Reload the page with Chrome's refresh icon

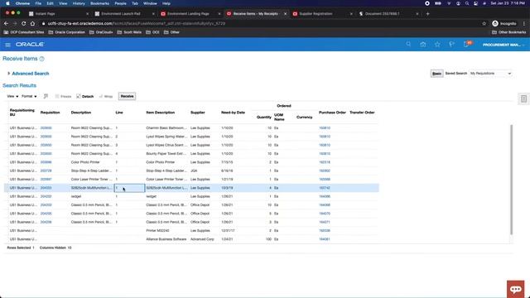[24, 23]
